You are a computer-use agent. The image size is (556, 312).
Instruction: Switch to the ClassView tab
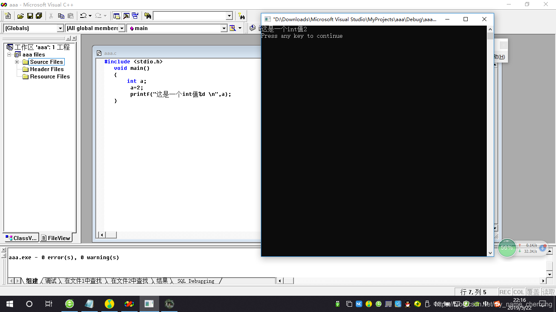click(21, 238)
